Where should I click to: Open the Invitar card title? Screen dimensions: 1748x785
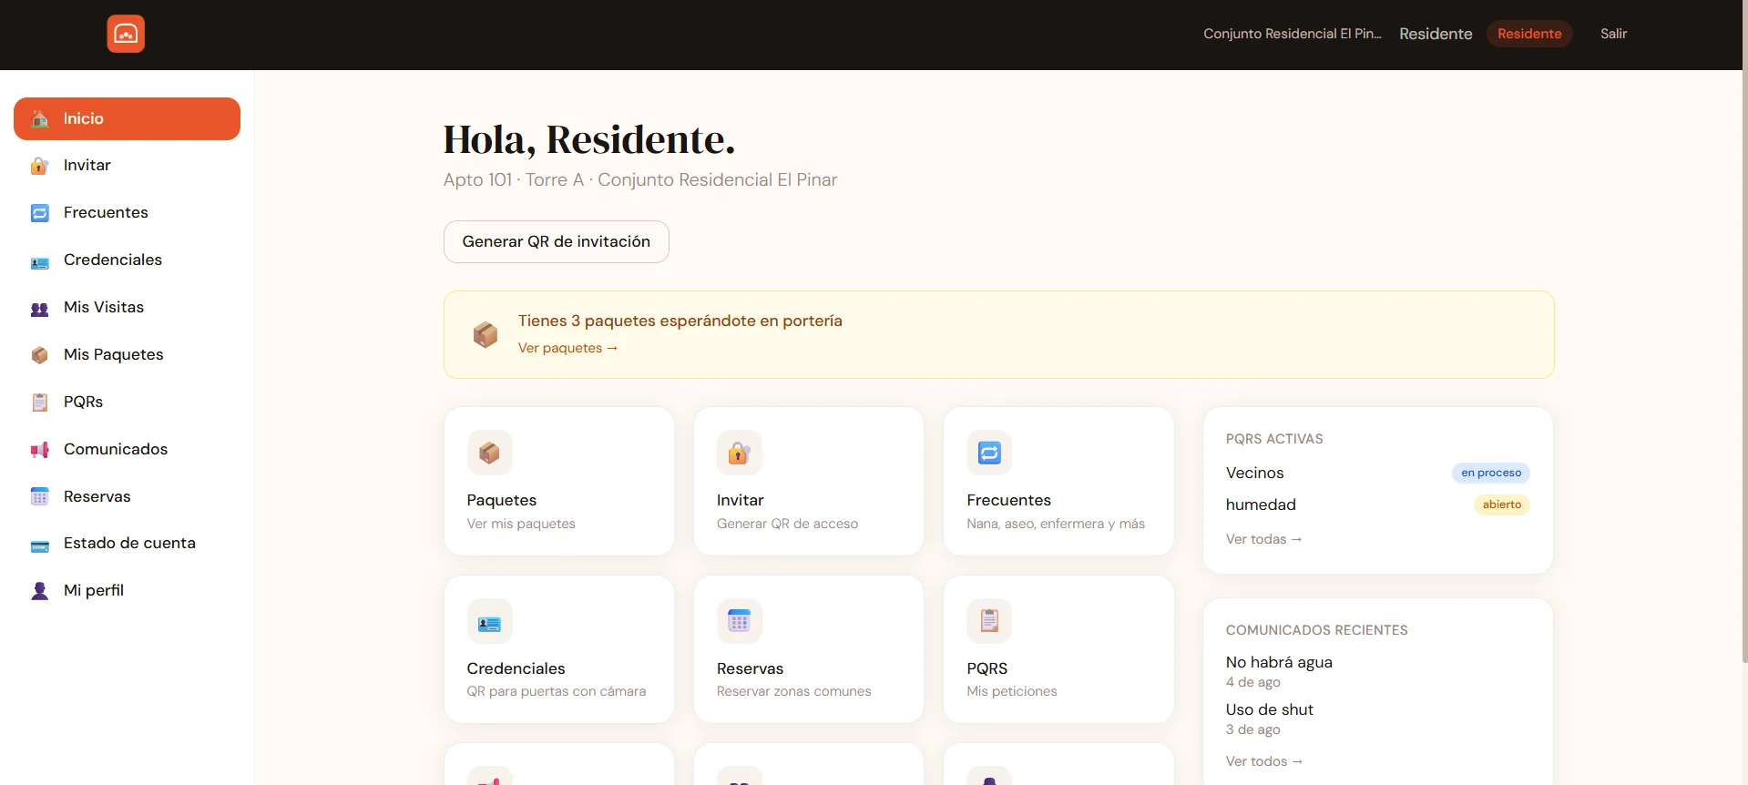pos(741,500)
